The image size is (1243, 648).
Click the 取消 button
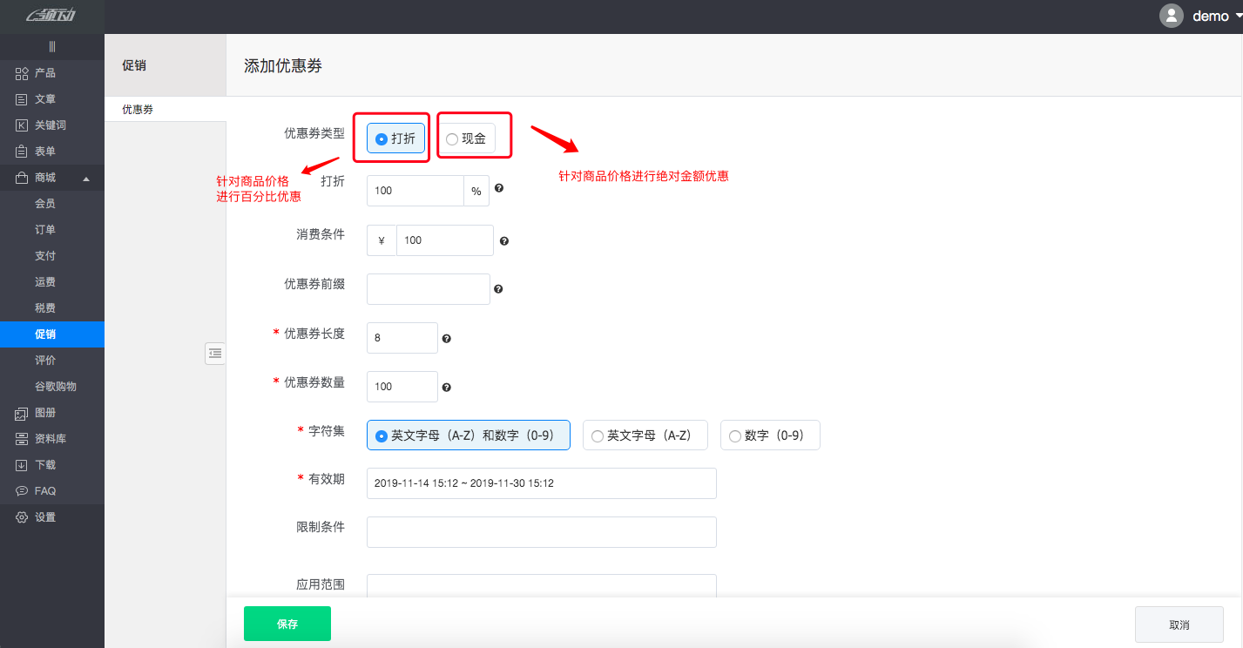pos(1179,624)
